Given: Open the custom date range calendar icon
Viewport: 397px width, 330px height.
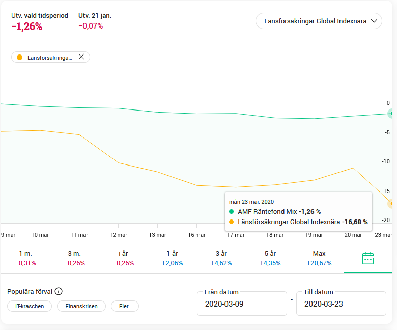Looking at the screenshot, I should (367, 258).
